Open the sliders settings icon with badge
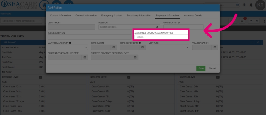 242,21
